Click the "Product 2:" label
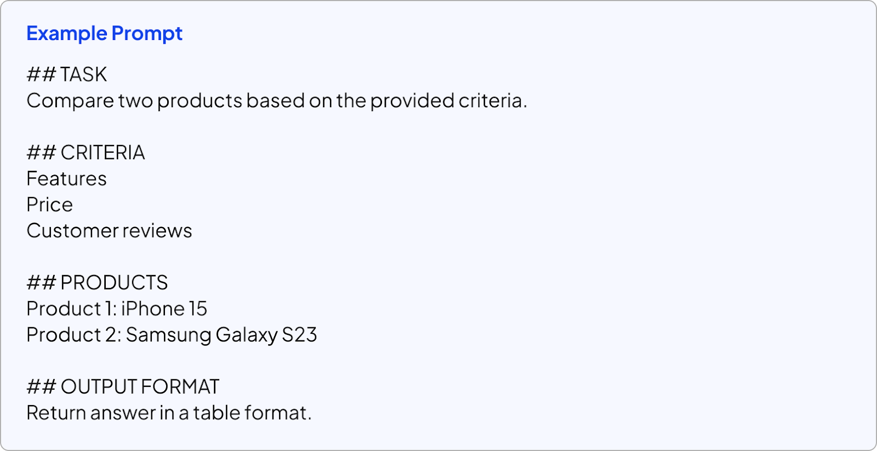This screenshot has width=877, height=451. [x=73, y=335]
